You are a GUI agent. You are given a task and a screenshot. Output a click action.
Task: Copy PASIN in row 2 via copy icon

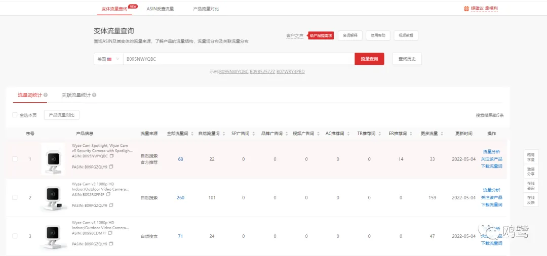click(x=111, y=205)
